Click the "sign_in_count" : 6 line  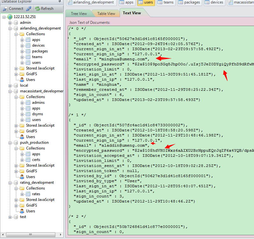coord(98,95)
